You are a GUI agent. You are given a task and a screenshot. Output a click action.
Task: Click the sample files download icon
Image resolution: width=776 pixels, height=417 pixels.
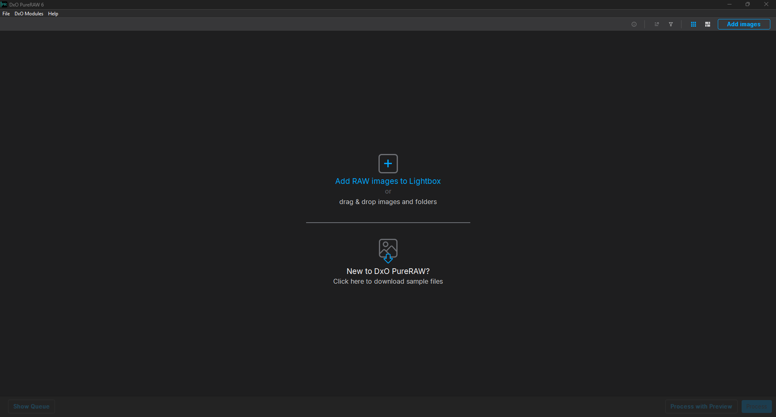coord(388,251)
